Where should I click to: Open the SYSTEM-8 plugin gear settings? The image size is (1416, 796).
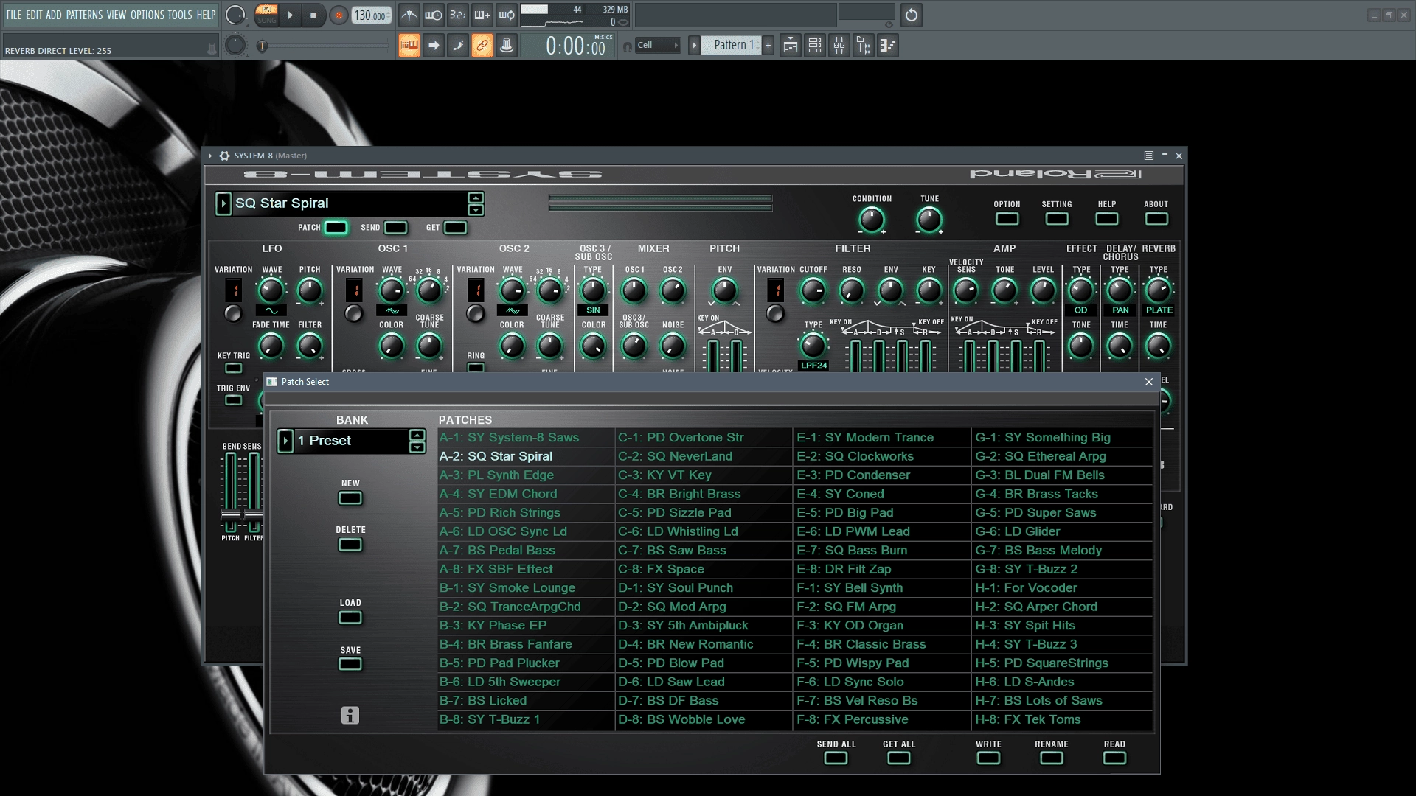[x=225, y=156]
